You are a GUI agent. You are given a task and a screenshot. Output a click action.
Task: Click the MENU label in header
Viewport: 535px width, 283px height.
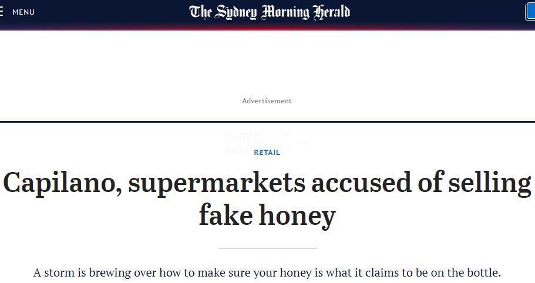point(23,12)
